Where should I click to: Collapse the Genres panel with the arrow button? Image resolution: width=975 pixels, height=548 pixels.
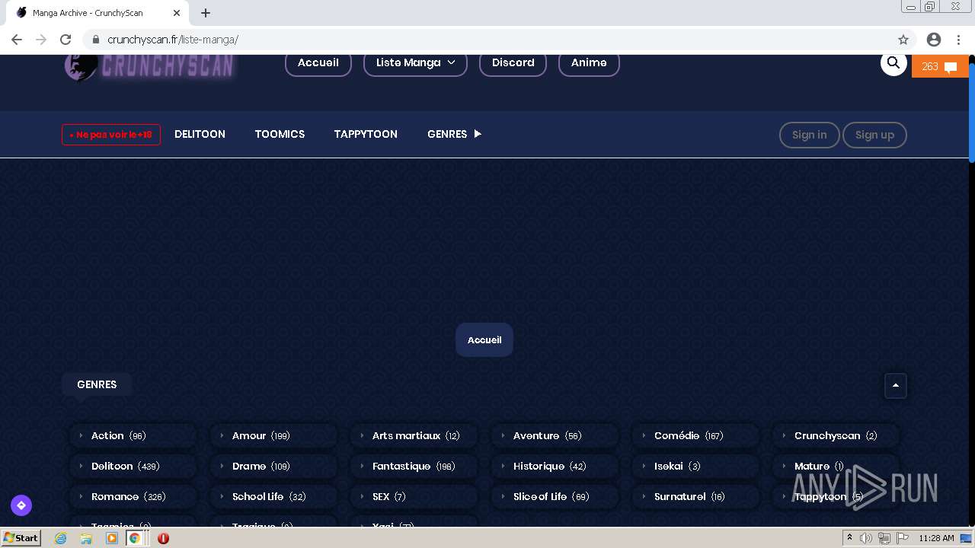point(896,386)
